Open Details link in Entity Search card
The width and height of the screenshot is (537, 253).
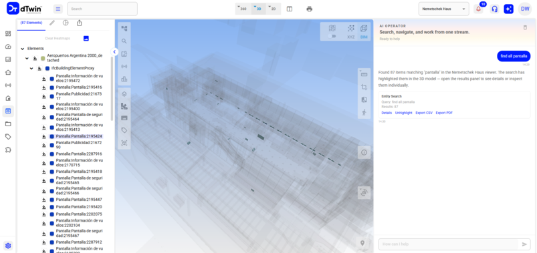(x=387, y=113)
